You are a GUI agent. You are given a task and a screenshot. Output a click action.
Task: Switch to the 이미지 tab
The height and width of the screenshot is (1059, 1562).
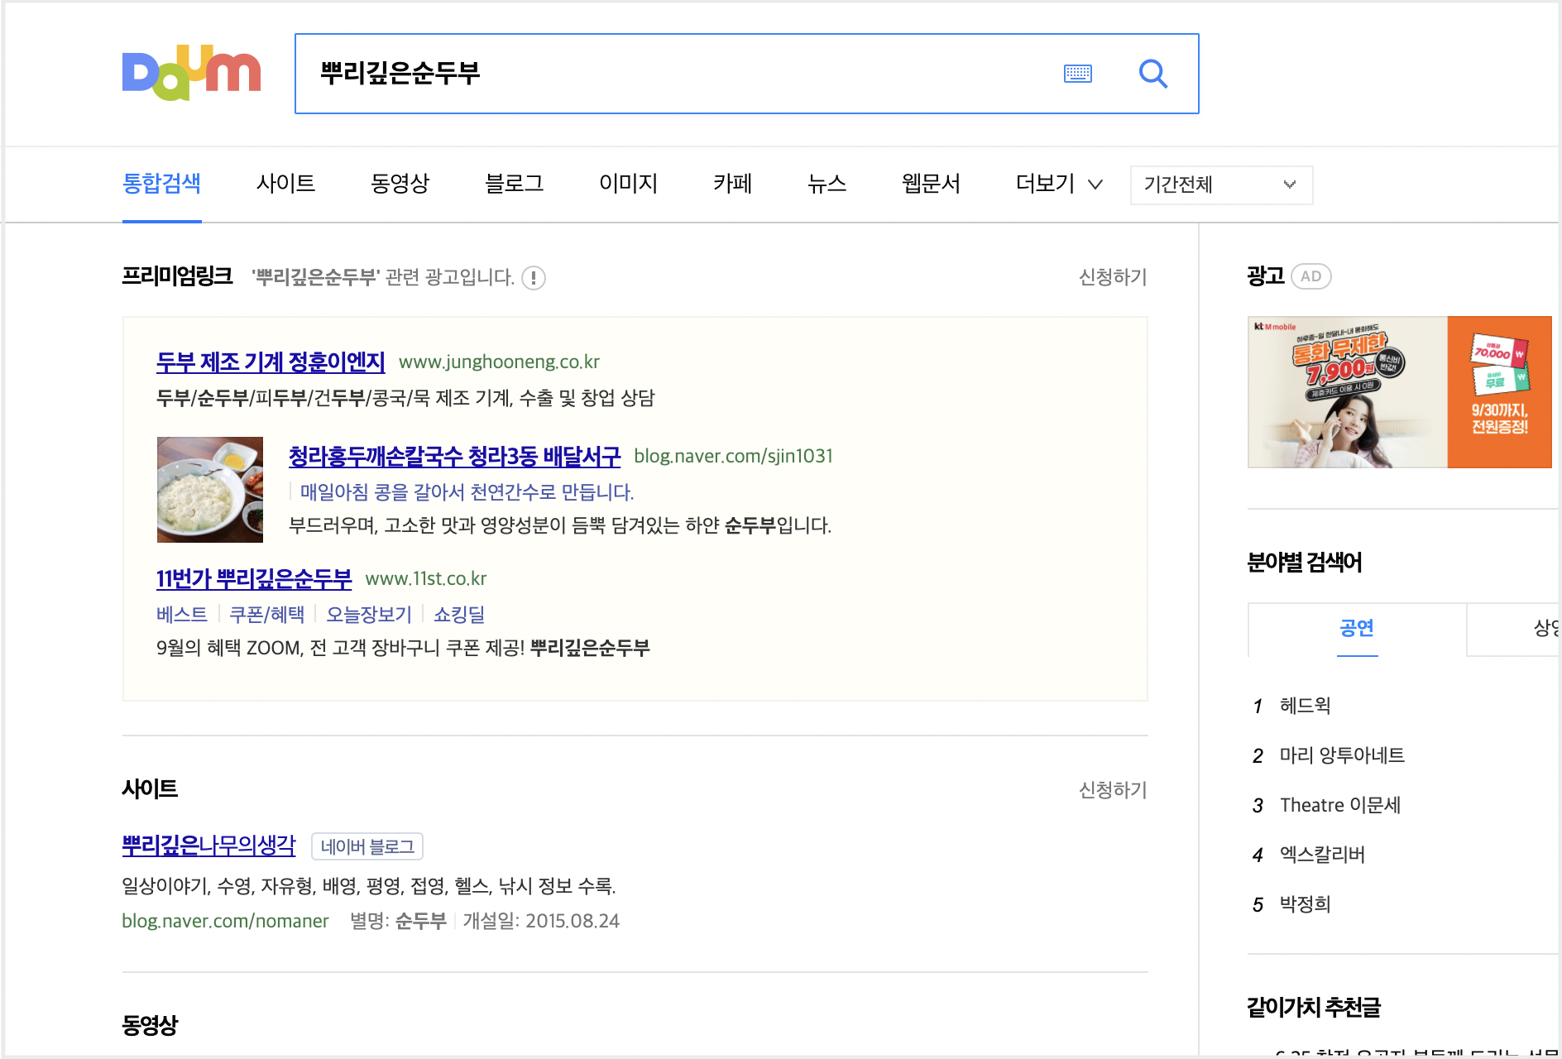628,183
